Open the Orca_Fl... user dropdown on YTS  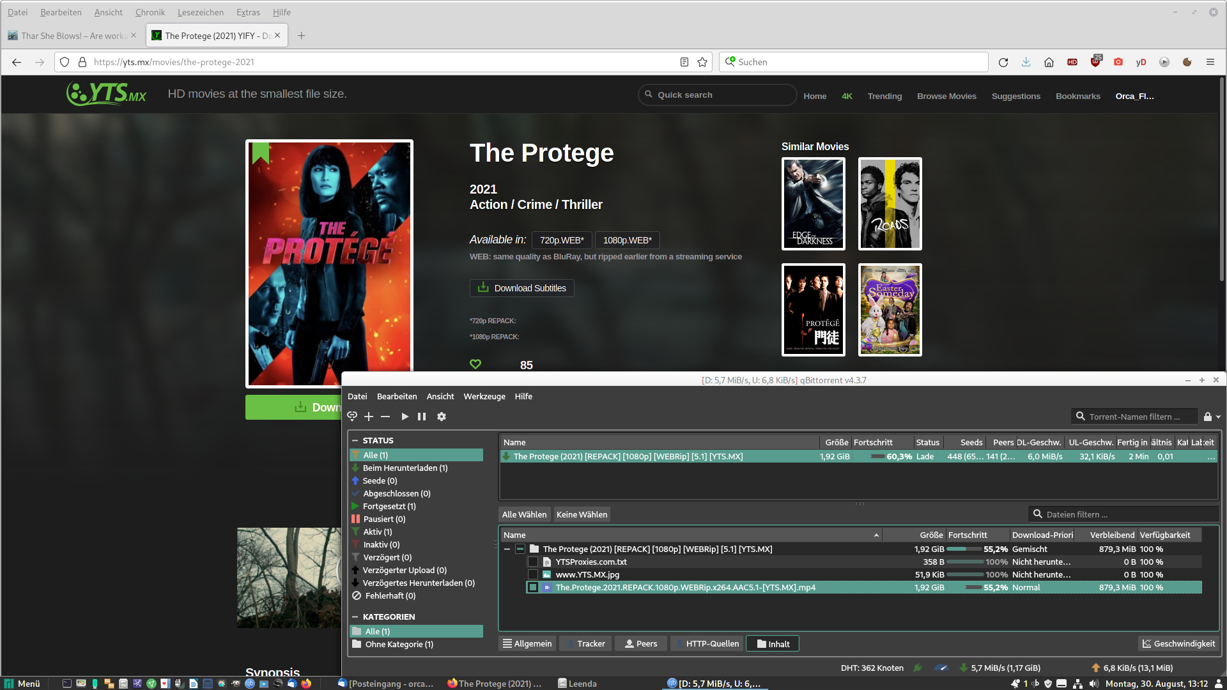1135,96
